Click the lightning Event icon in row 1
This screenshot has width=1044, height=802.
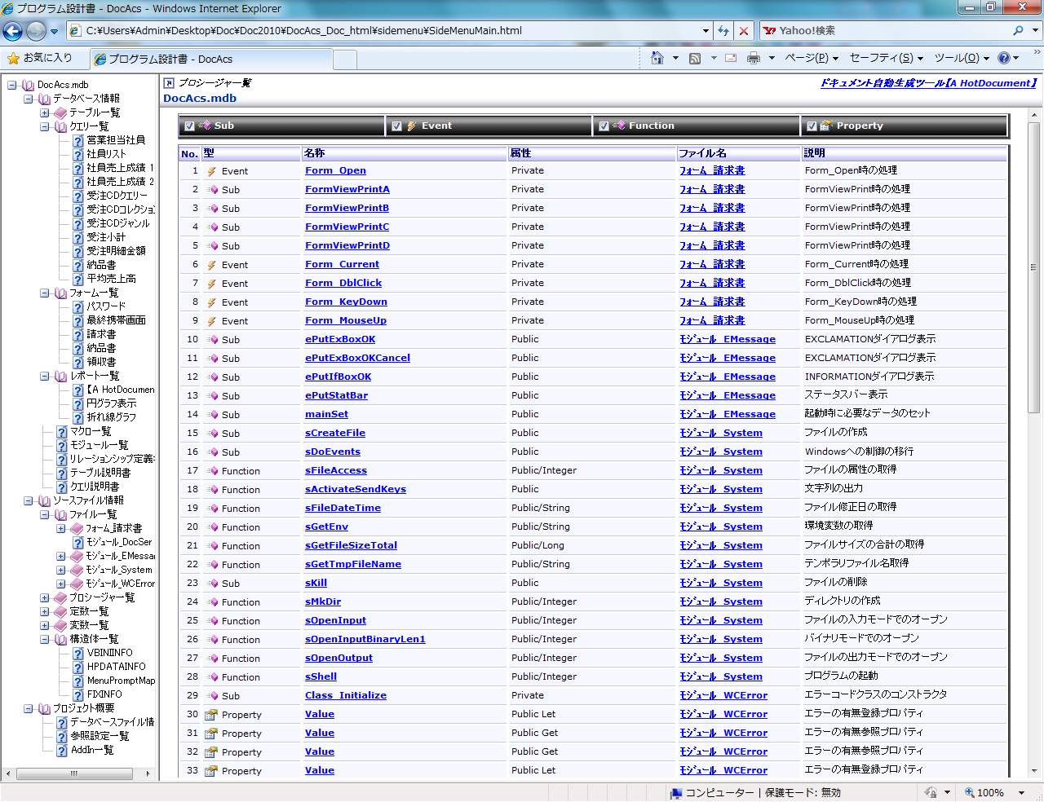pos(211,171)
